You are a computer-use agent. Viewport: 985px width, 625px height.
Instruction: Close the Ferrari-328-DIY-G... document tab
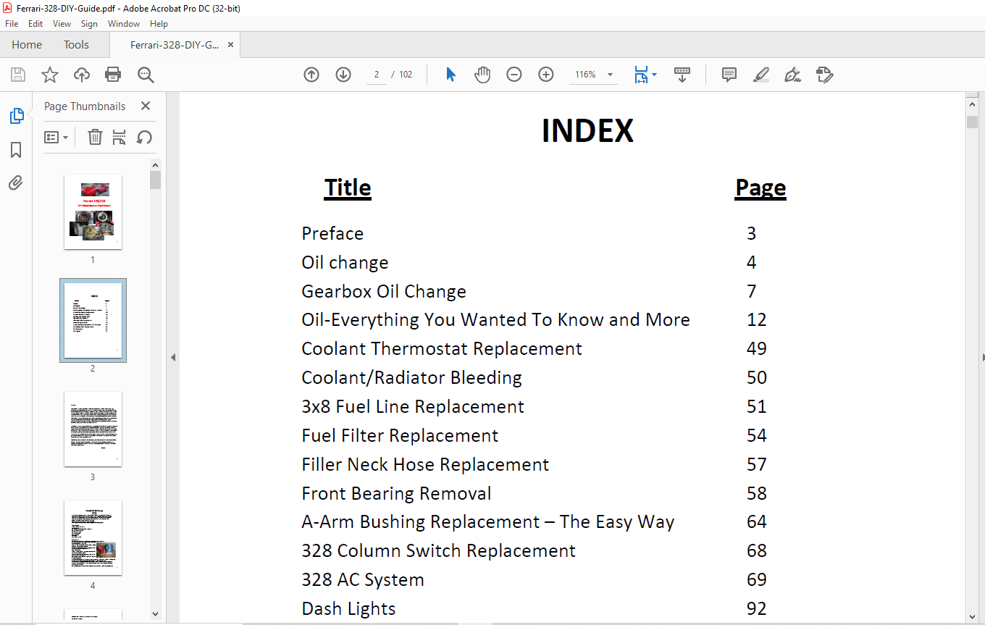coord(230,45)
